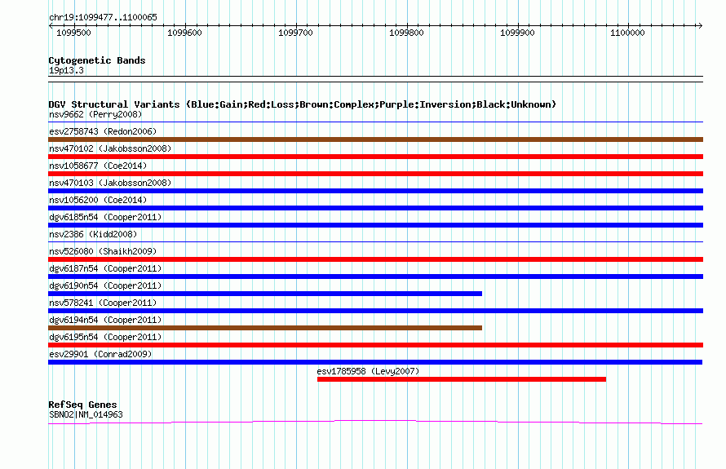Click ruler position 1099600

click(184, 33)
